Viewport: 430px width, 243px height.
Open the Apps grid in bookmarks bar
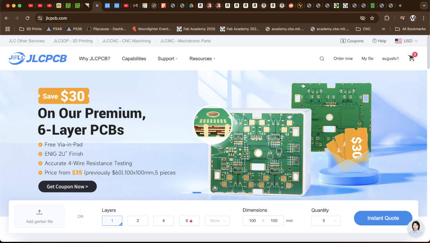[8, 29]
